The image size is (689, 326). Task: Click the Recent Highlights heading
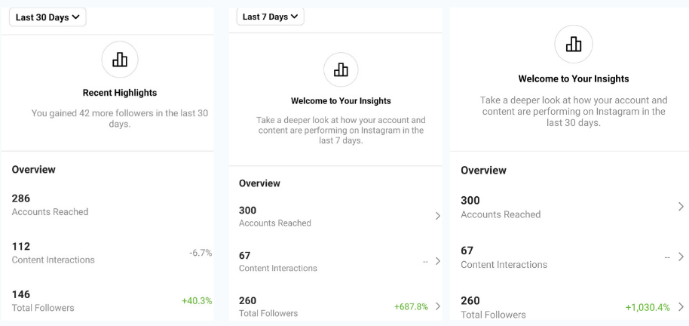[x=120, y=93]
